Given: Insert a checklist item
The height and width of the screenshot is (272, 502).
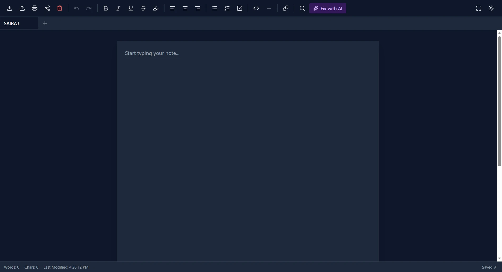Looking at the screenshot, I should point(240,8).
